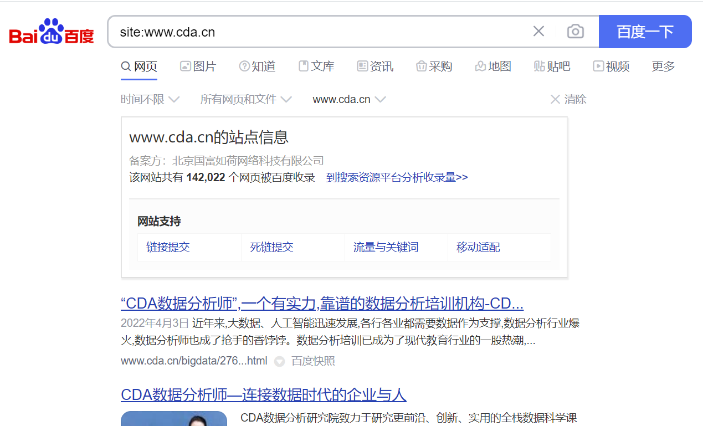This screenshot has height=426, width=703.
Task: Click the 2022年4月3日 date text
Action: point(155,323)
